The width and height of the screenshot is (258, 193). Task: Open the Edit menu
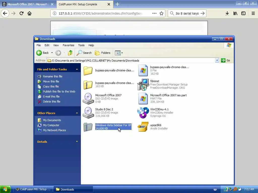click(x=47, y=45)
